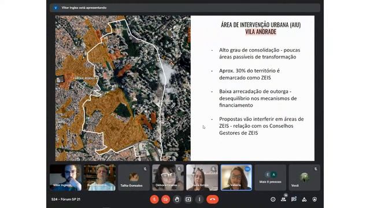Open the activities shapes icon

click(304, 199)
